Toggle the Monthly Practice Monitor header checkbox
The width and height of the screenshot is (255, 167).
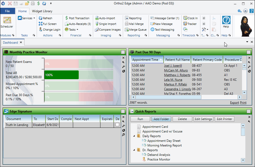[123, 52]
